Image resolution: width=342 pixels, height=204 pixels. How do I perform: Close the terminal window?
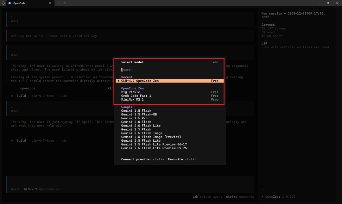[x=337, y=3]
